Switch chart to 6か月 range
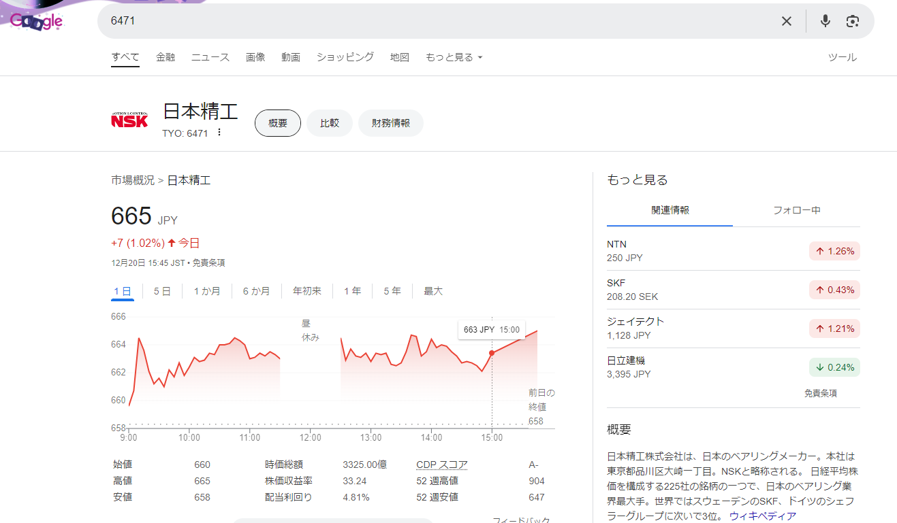This screenshot has width=897, height=523. [x=257, y=291]
